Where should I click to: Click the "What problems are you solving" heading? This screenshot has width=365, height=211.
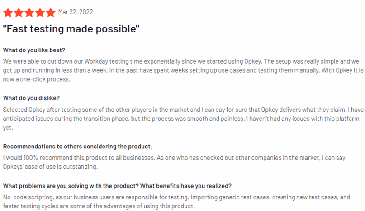coord(117,186)
